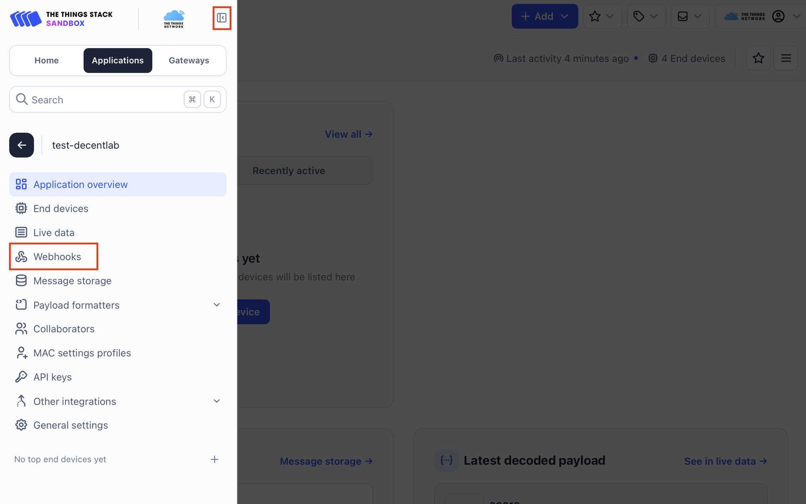Add a top end device with plus icon
The height and width of the screenshot is (504, 806).
point(215,460)
